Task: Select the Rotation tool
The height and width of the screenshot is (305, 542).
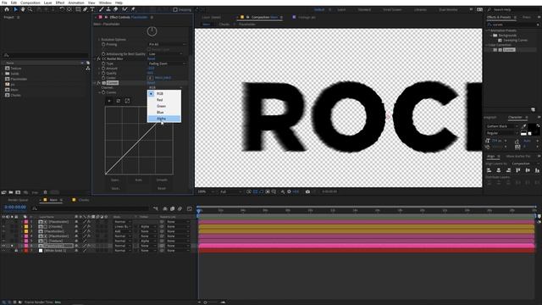Action: (62, 9)
